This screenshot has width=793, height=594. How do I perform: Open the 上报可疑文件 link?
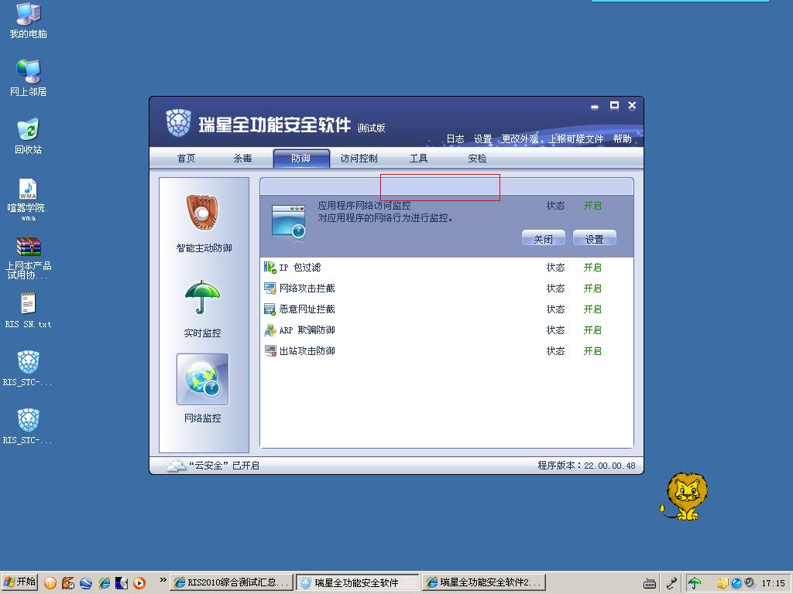pos(575,139)
